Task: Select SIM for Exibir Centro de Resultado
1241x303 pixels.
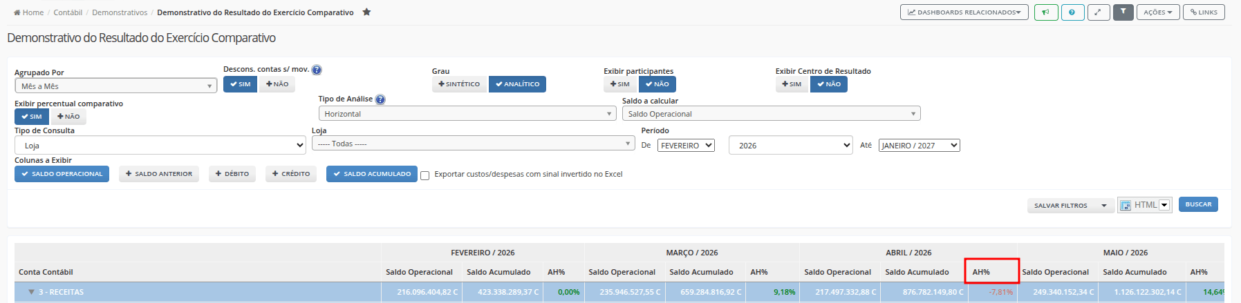Action: click(x=792, y=84)
